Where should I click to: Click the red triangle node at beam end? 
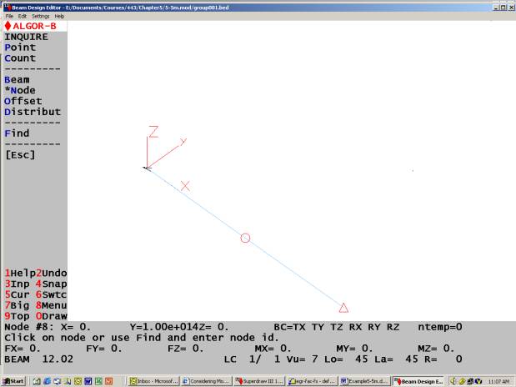click(x=343, y=308)
